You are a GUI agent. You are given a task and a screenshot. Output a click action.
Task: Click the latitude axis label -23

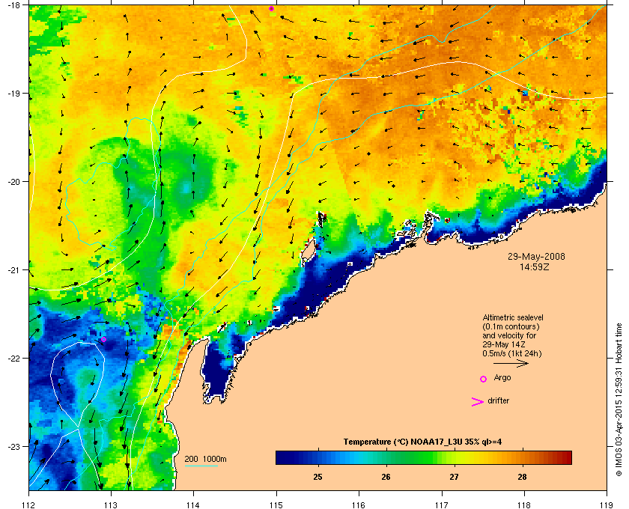pos(13,446)
